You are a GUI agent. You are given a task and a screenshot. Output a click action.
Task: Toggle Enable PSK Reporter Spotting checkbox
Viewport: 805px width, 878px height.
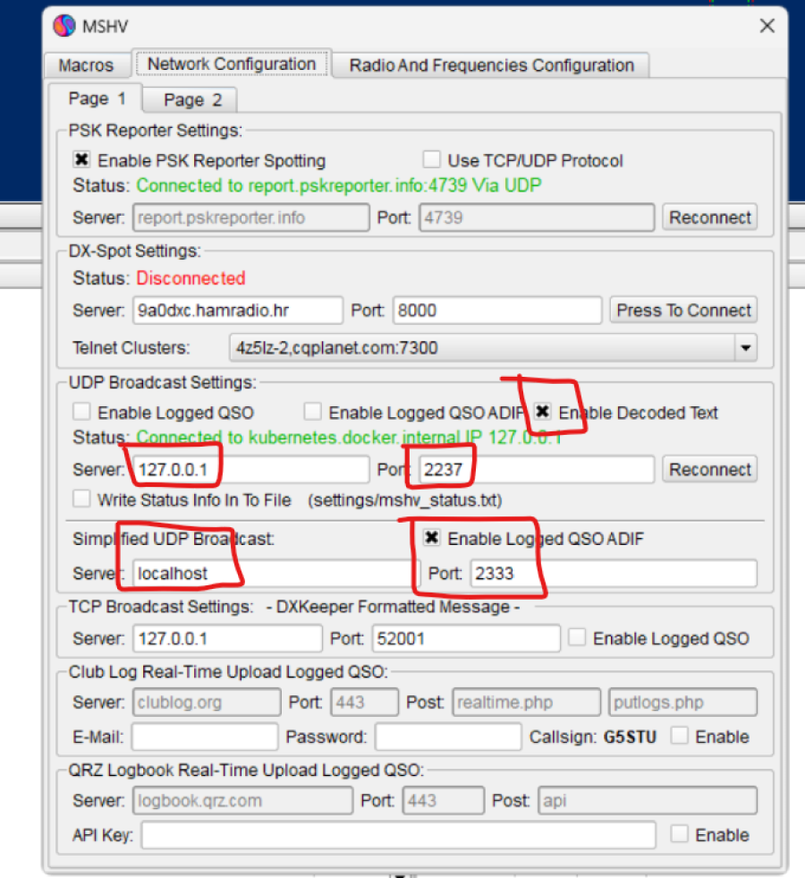81,159
